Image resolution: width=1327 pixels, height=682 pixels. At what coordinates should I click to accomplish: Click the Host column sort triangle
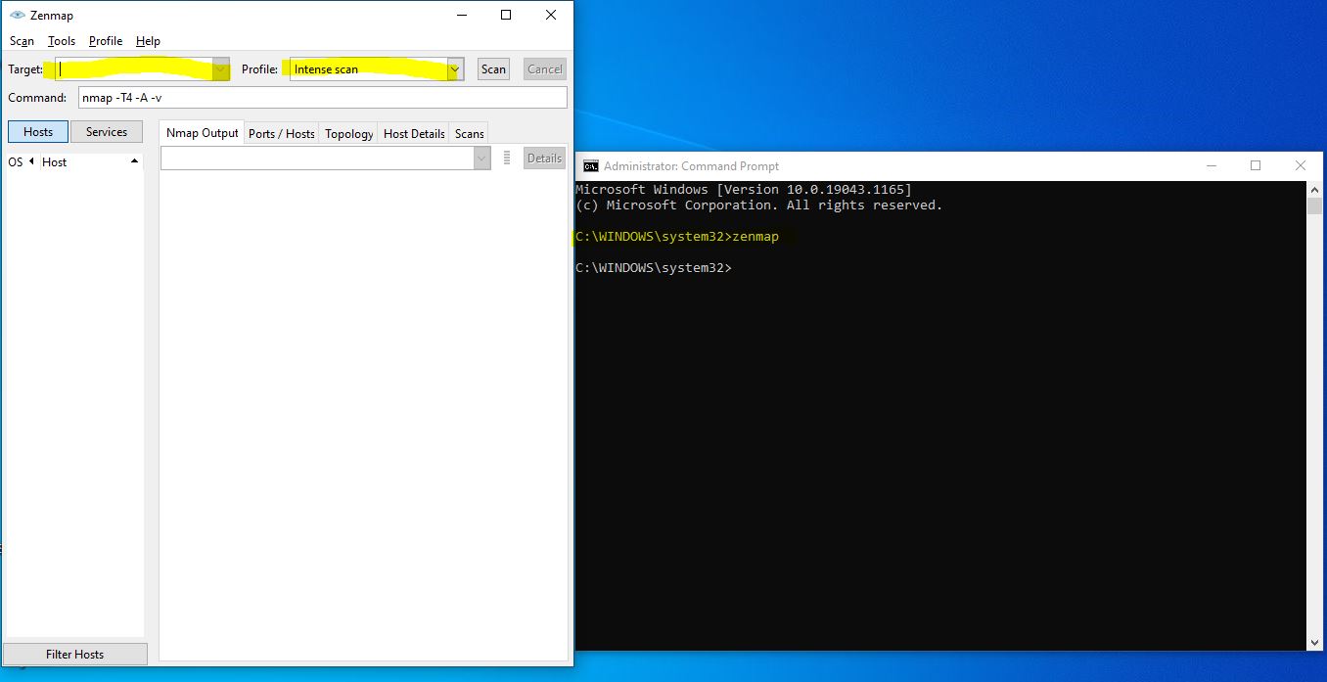coord(134,161)
